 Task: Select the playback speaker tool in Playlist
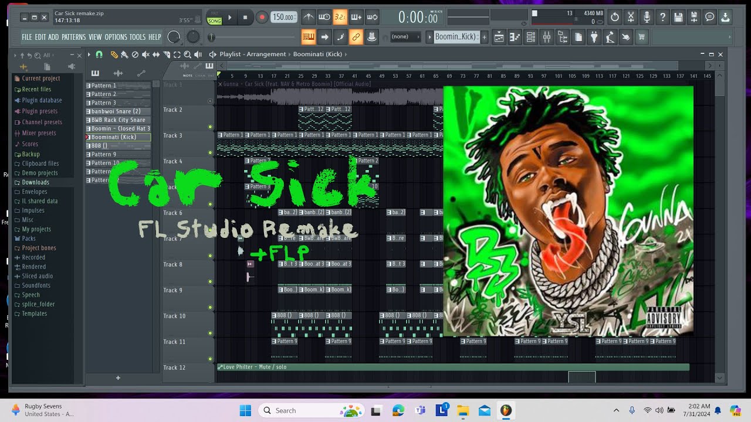point(198,55)
